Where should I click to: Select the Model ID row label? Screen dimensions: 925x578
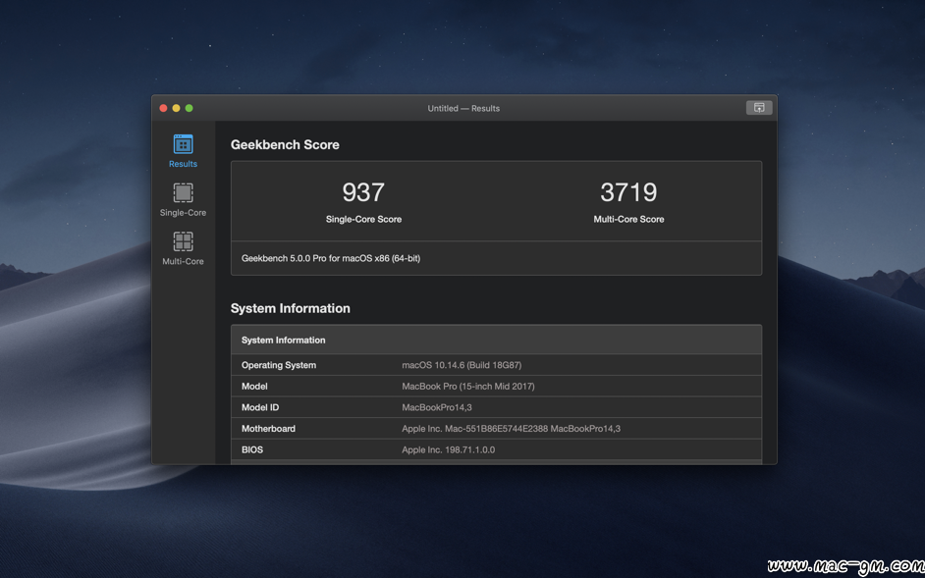tap(260, 407)
